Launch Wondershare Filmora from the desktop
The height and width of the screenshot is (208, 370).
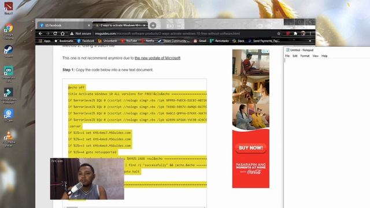pos(9,95)
